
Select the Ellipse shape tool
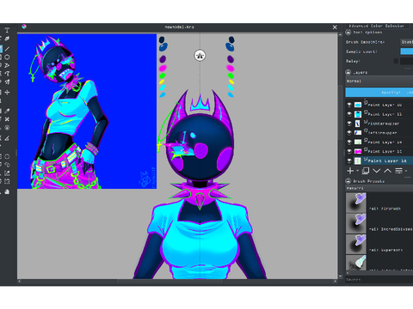(x=7, y=58)
